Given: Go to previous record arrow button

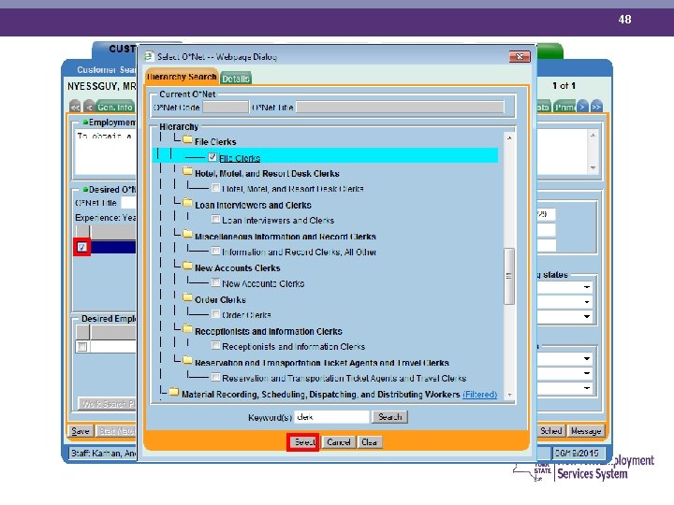Looking at the screenshot, I should point(90,107).
